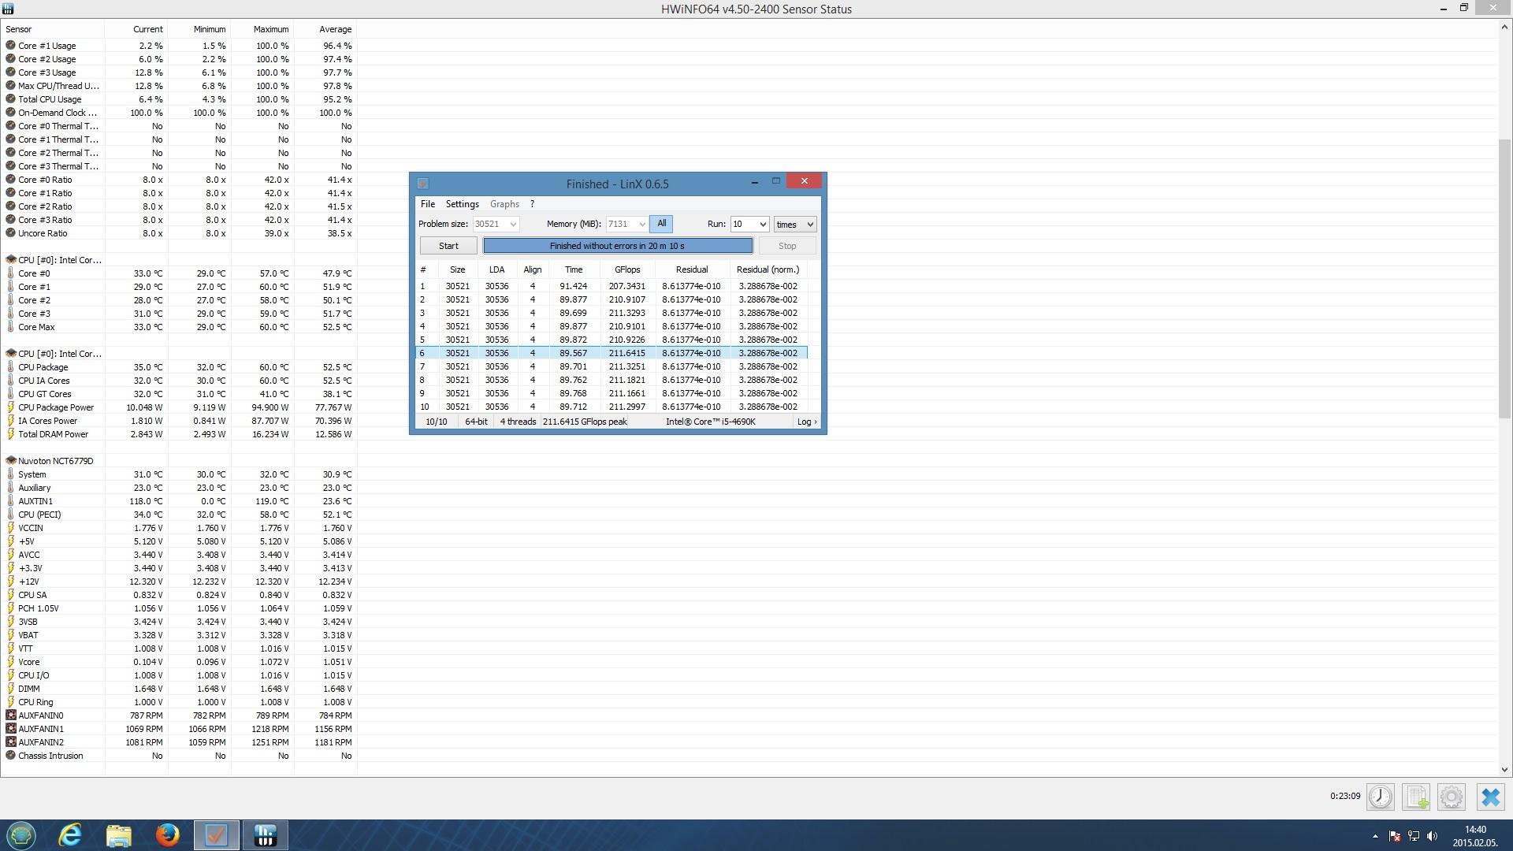The height and width of the screenshot is (851, 1513).
Task: Click the Core #0 thermometer icon
Action: (x=11, y=273)
